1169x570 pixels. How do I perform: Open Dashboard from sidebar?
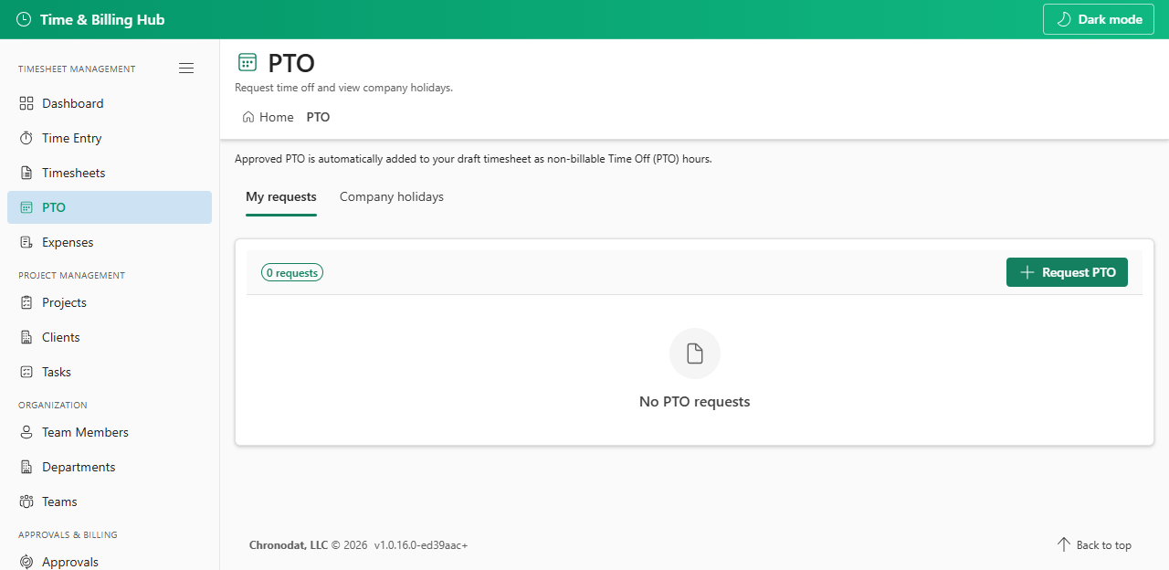pos(110,103)
